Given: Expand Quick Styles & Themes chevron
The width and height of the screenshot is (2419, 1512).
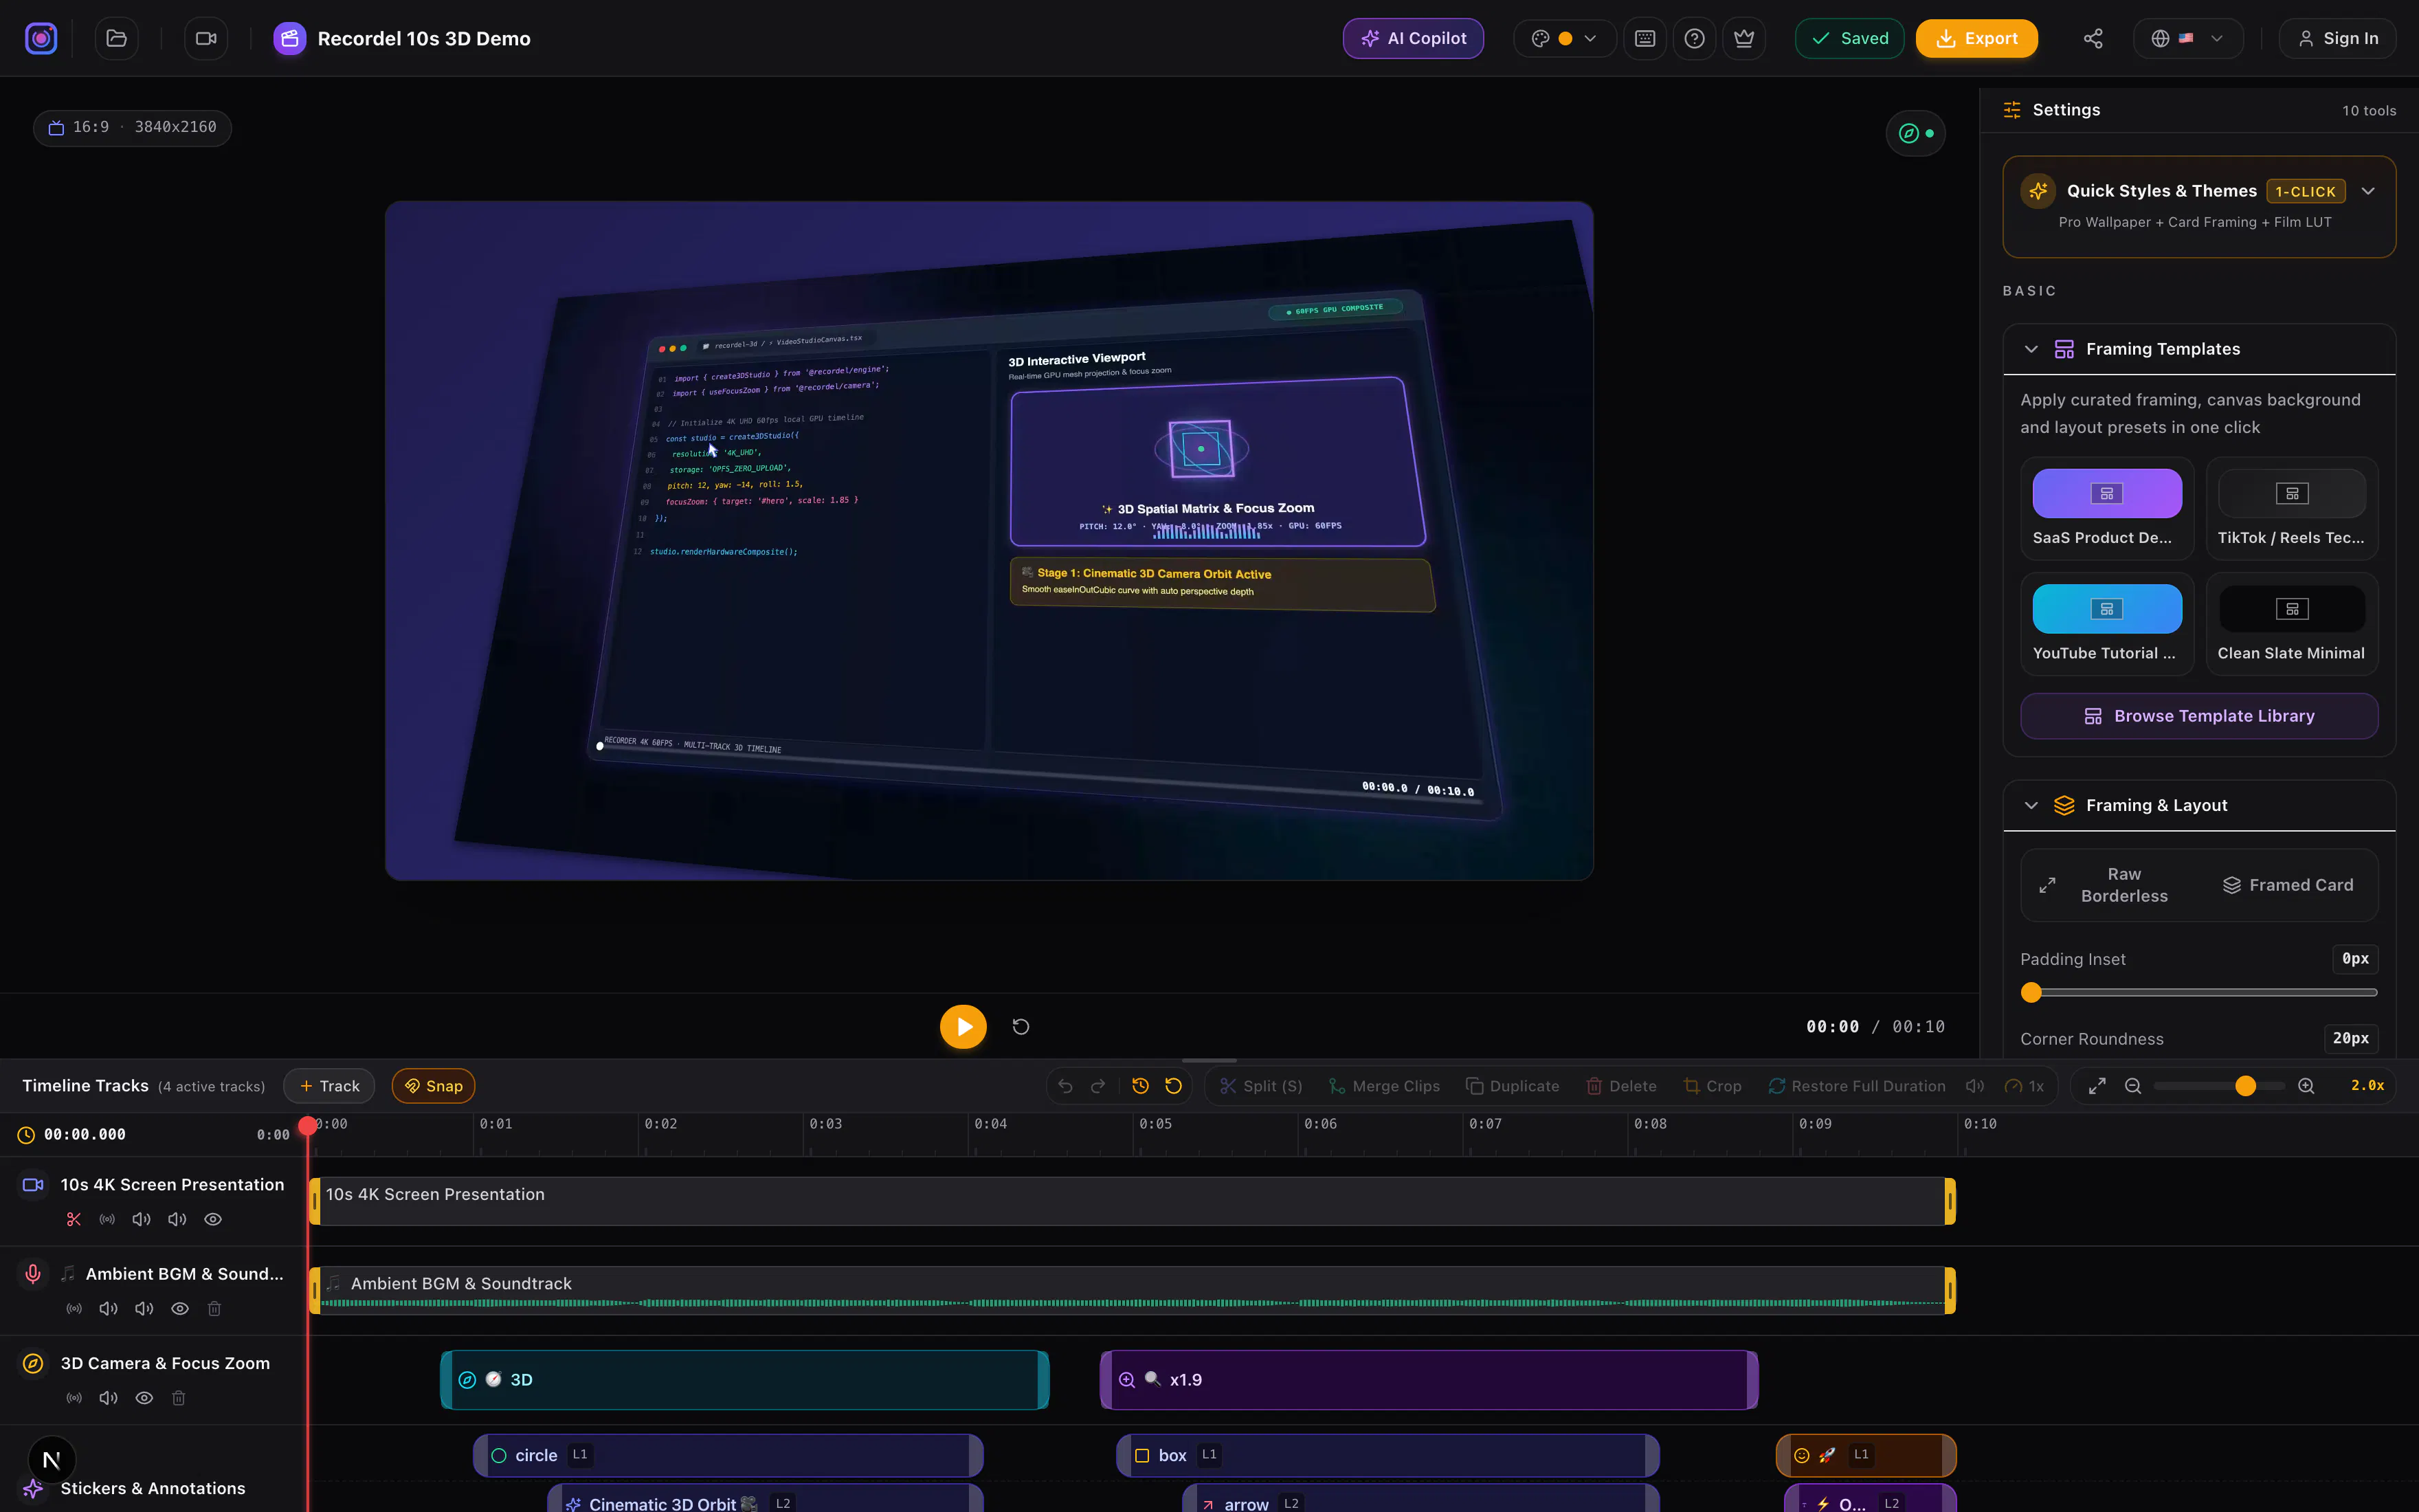Looking at the screenshot, I should pyautogui.click(x=2368, y=191).
